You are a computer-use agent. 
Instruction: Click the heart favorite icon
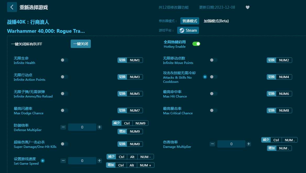pyautogui.click(x=247, y=7)
